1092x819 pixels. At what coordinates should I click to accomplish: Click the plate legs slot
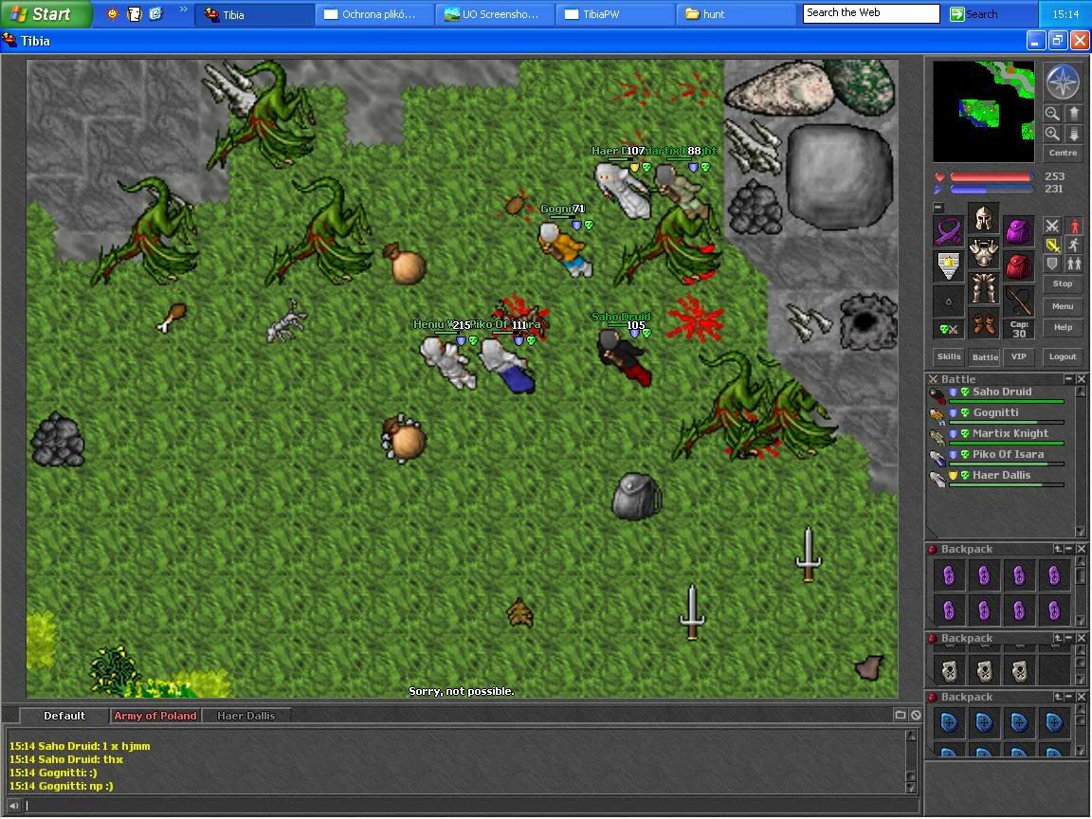[x=983, y=287]
